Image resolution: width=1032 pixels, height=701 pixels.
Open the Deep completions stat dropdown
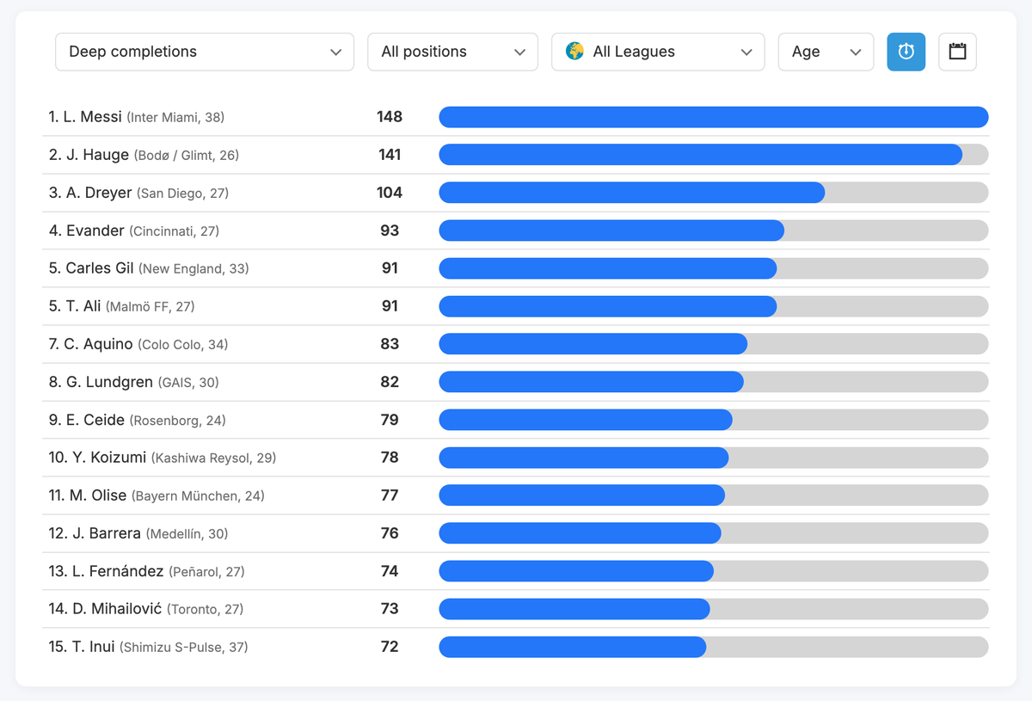click(204, 52)
